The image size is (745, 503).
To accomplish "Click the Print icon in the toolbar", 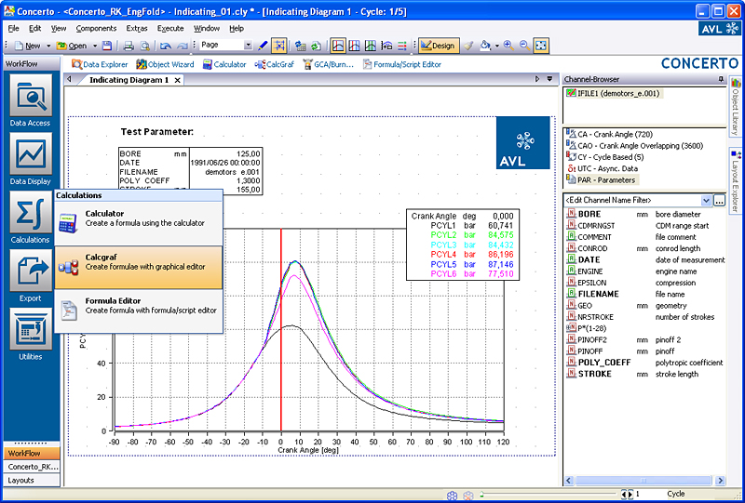I will (129, 46).
